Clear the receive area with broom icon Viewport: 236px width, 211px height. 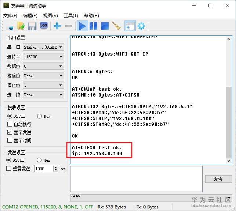click(x=116, y=26)
